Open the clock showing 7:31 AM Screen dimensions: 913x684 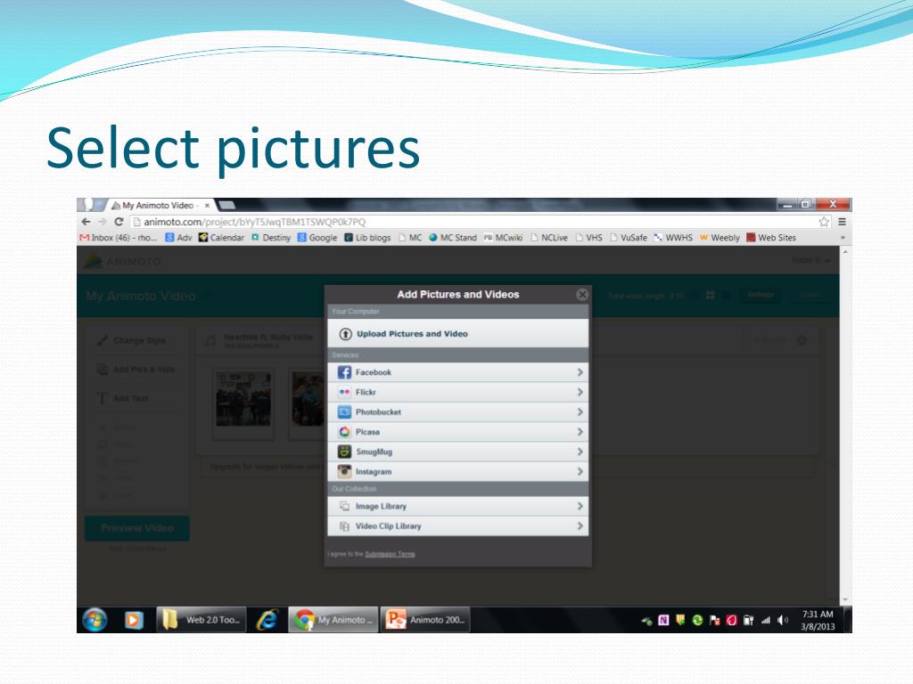pos(818,620)
